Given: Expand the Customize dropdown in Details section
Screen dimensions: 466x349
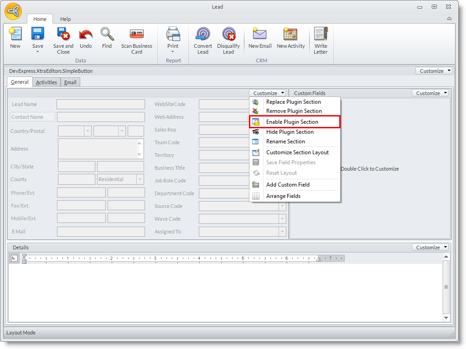Looking at the screenshot, I should (x=431, y=248).
